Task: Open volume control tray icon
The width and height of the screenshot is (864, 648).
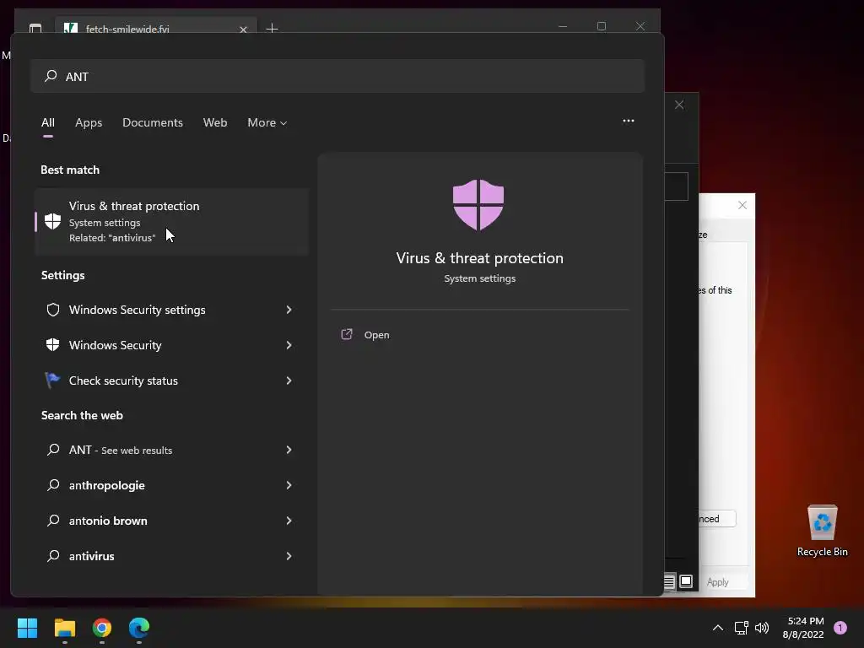Action: tap(762, 628)
